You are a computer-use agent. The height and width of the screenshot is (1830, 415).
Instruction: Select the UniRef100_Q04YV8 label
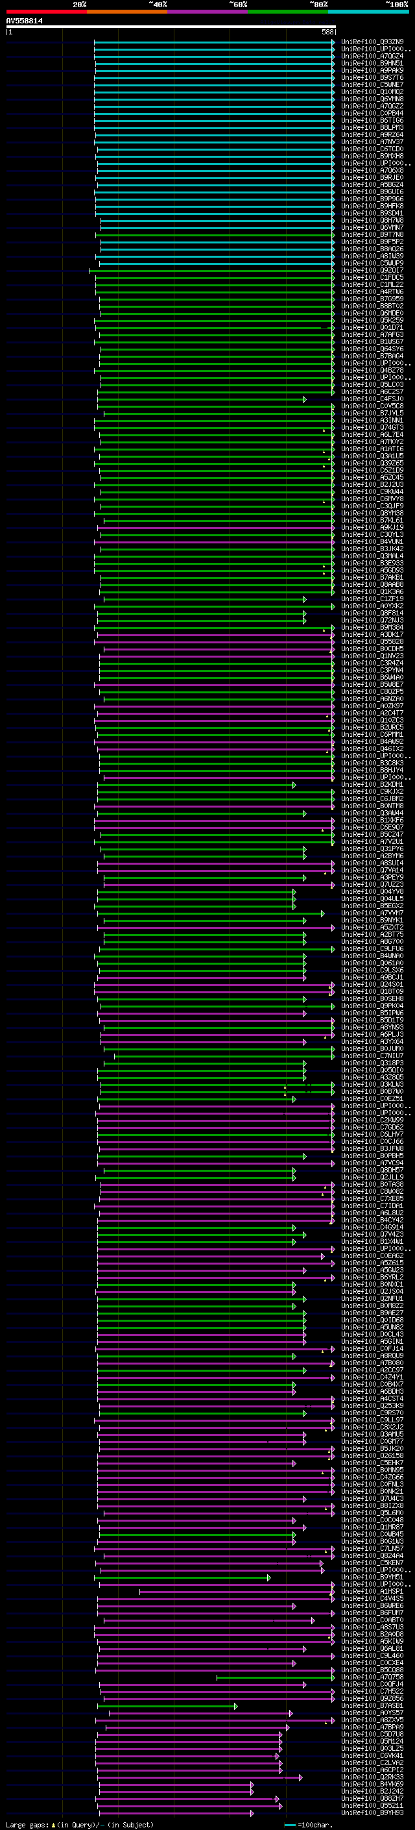coord(372,892)
